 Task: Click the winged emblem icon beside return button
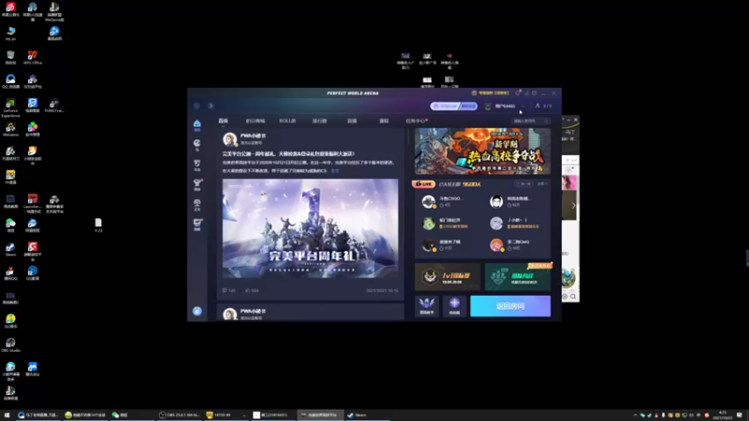pyautogui.click(x=427, y=306)
